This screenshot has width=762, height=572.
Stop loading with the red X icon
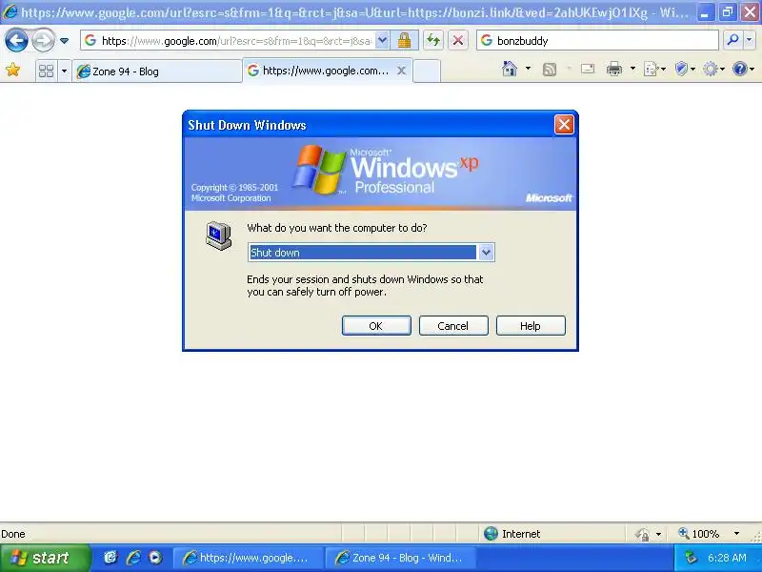(458, 41)
